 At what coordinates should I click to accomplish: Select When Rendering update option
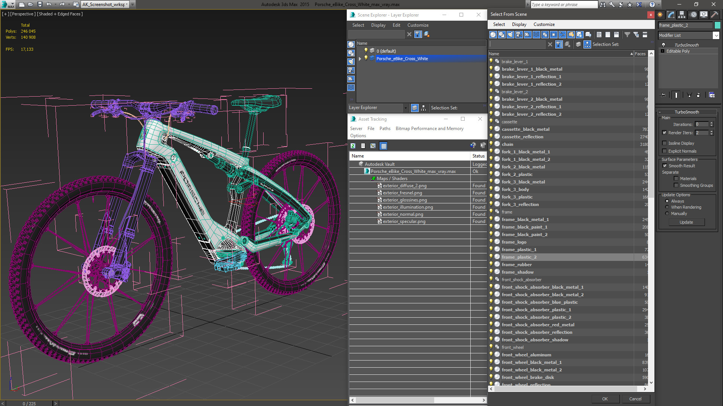pyautogui.click(x=667, y=207)
